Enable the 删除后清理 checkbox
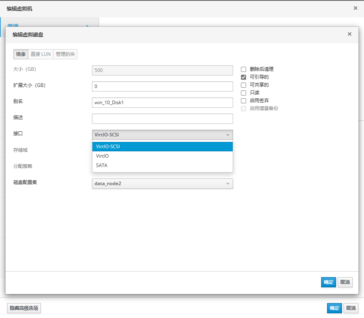Viewport: 364px width, 318px height. click(243, 69)
